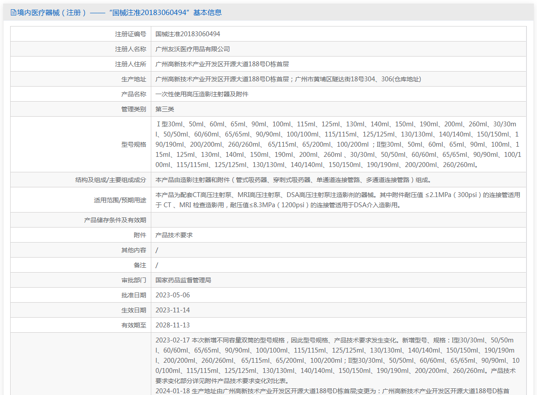The image size is (537, 395).
Task: Click the empty 产品储存条件及有效期 value cell
Action: click(338, 220)
